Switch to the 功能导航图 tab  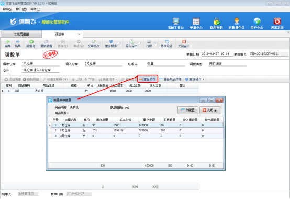pos(21,34)
